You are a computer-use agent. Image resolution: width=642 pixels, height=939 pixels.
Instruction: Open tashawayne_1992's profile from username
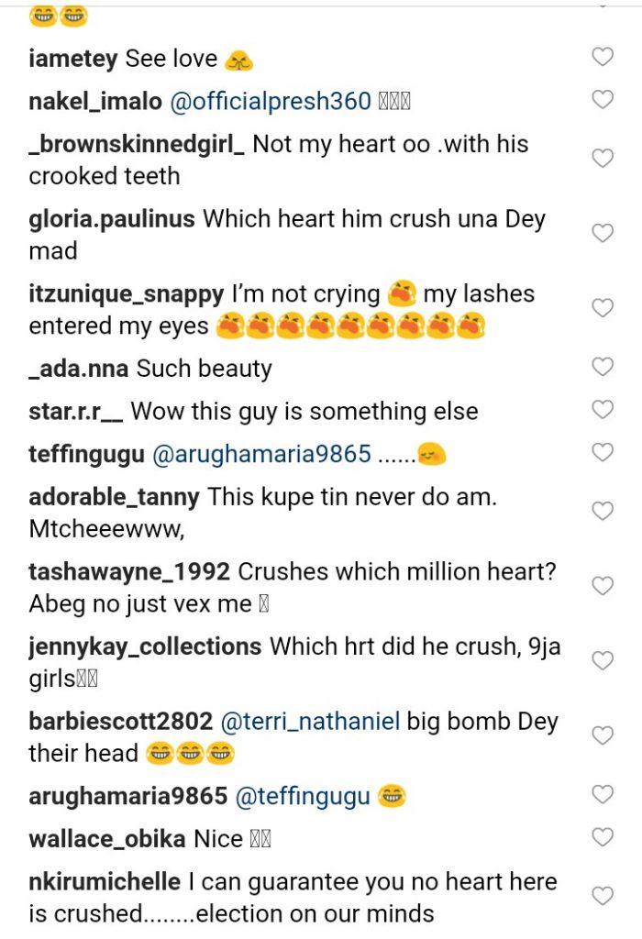coord(129,572)
